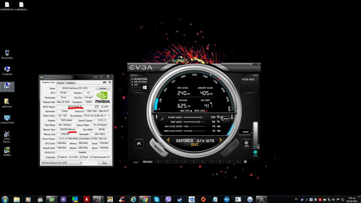The image size is (361, 203).
Task: Click the volume icon in system tray
Action: [334, 199]
